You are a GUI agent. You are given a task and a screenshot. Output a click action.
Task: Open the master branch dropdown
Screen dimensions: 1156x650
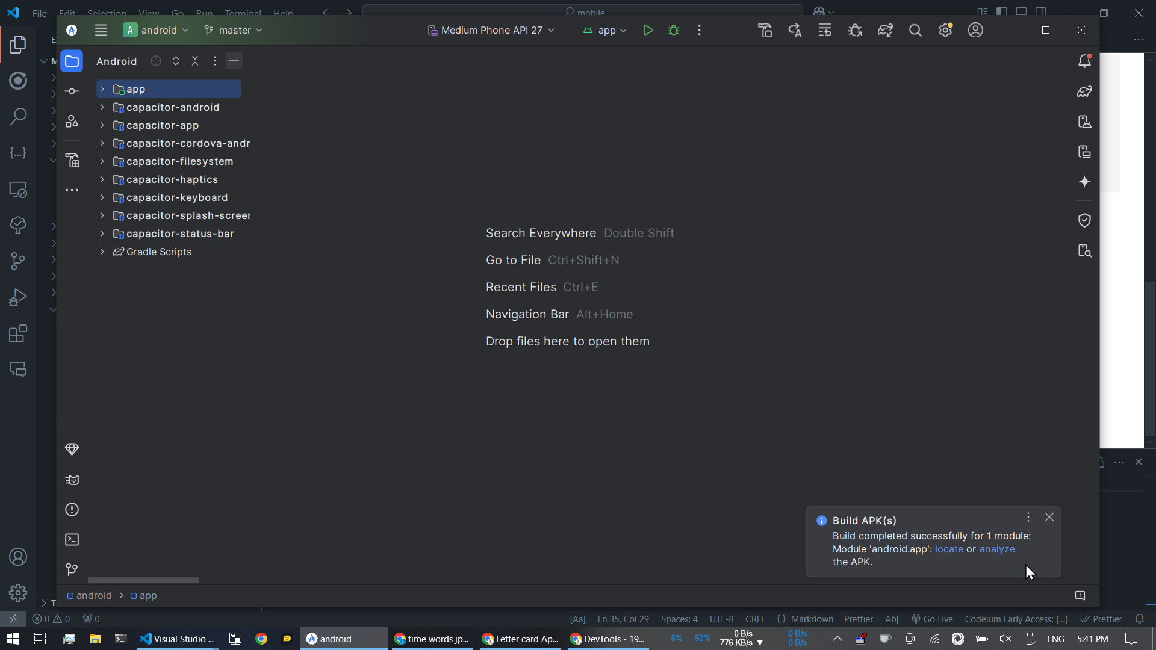(x=234, y=30)
